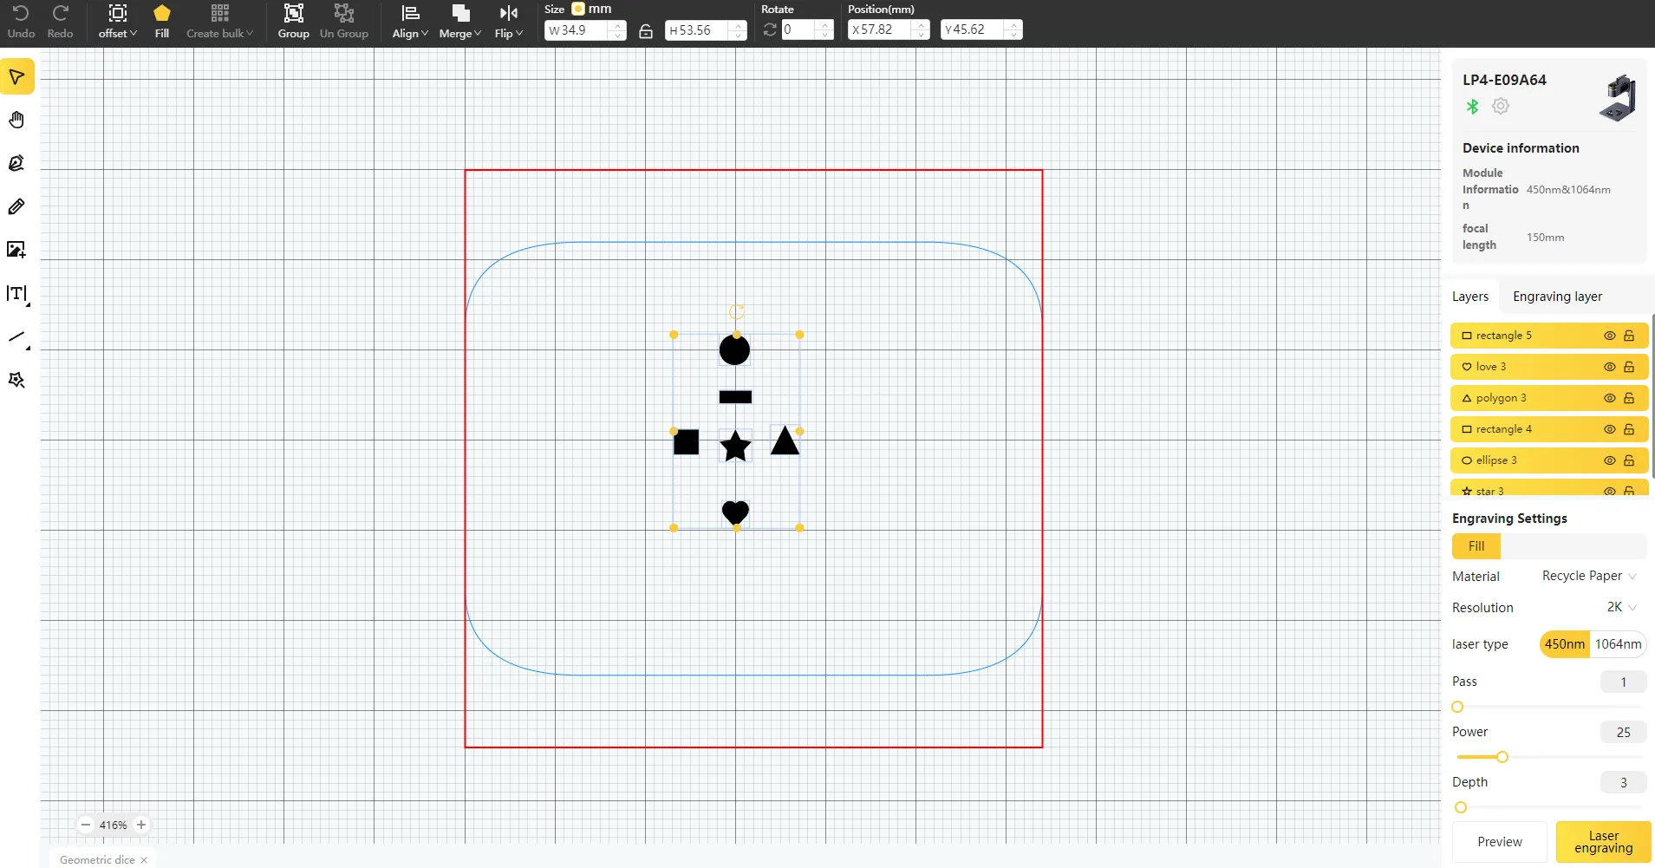Select the pencil freehand tool
Screen dimensions: 1655x868
point(16,206)
